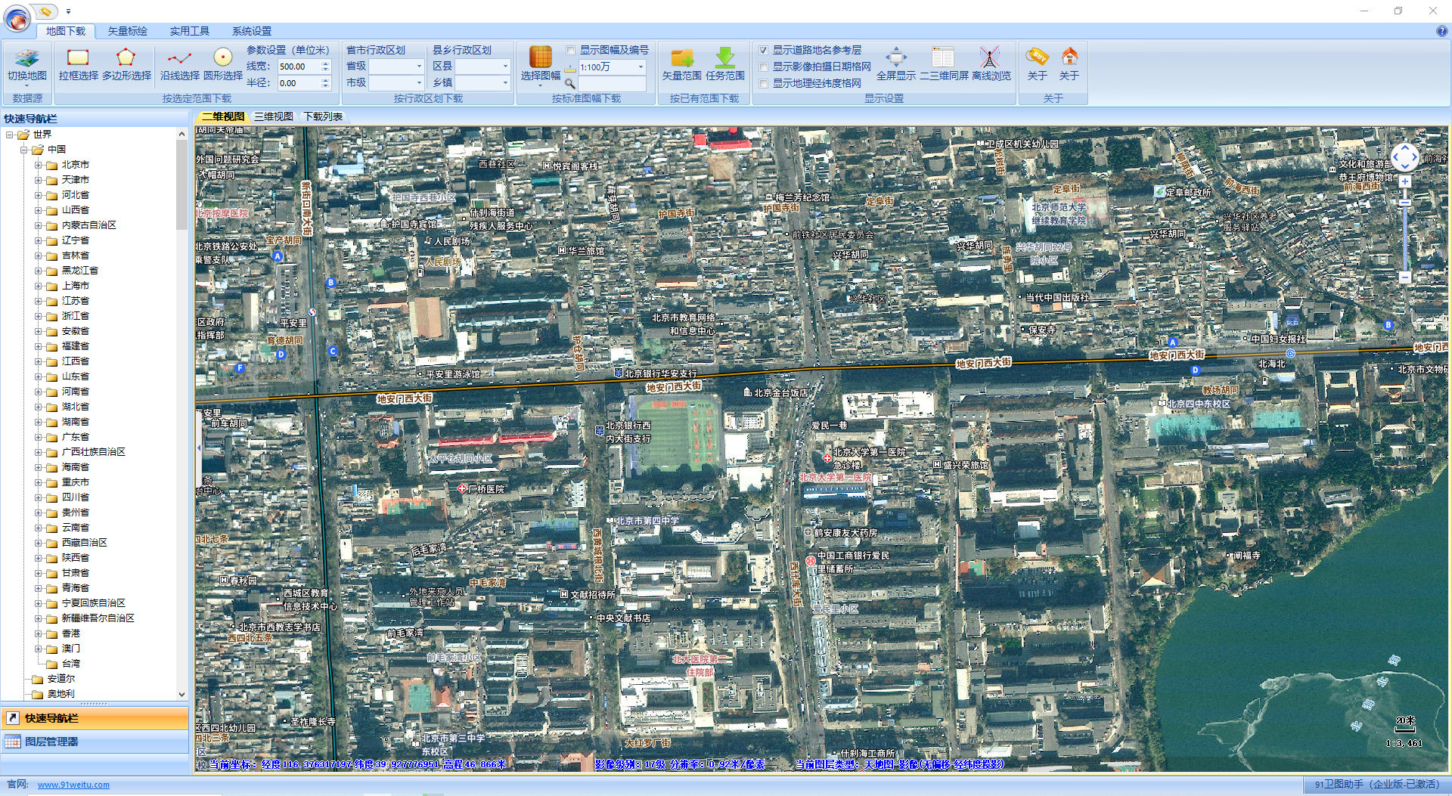Switch to the 三维视图 tab

point(273,116)
